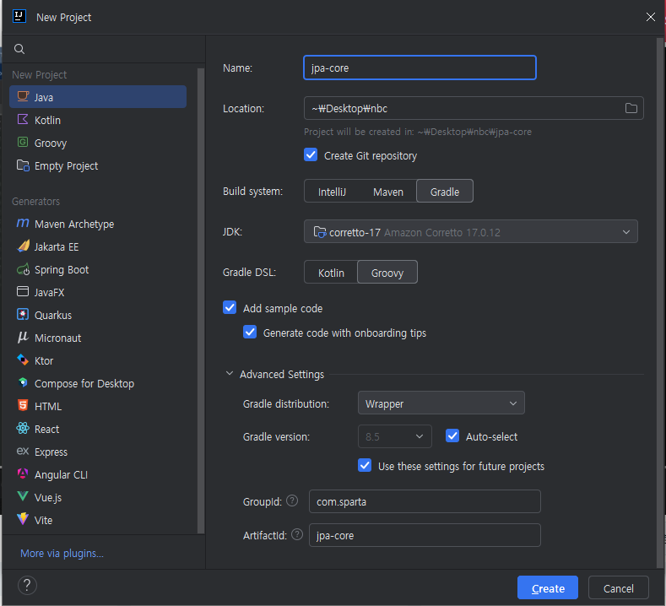The width and height of the screenshot is (666, 606).
Task: Click the left project list scrollbar
Action: coord(201,300)
